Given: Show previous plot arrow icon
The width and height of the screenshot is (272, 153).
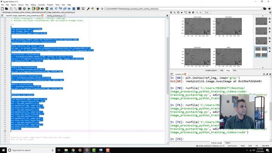Looking at the screenshot, I should 190,12.
